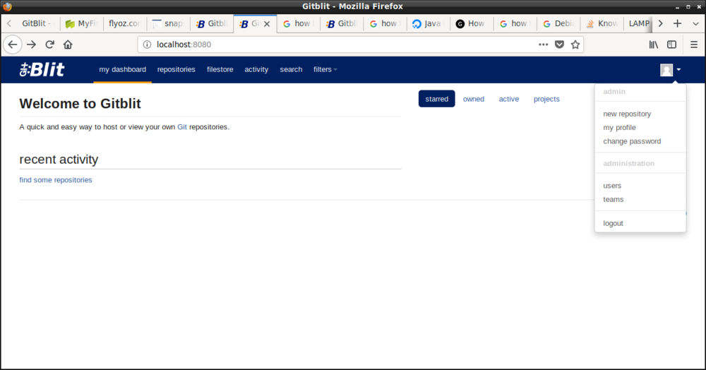Toggle the Firefox sidebar icon
706x370 pixels.
[x=672, y=44]
